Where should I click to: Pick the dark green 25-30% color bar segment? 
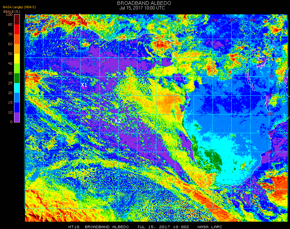17,78
